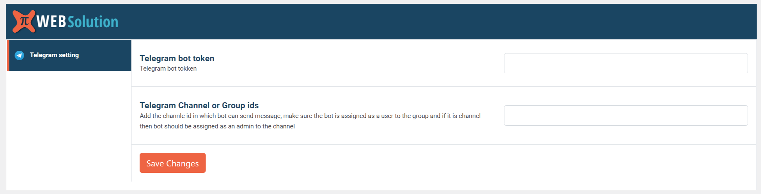Image resolution: width=761 pixels, height=194 pixels.
Task: Click the blank sidebar area below Telegram setting
Action: pyautogui.click(x=69, y=126)
